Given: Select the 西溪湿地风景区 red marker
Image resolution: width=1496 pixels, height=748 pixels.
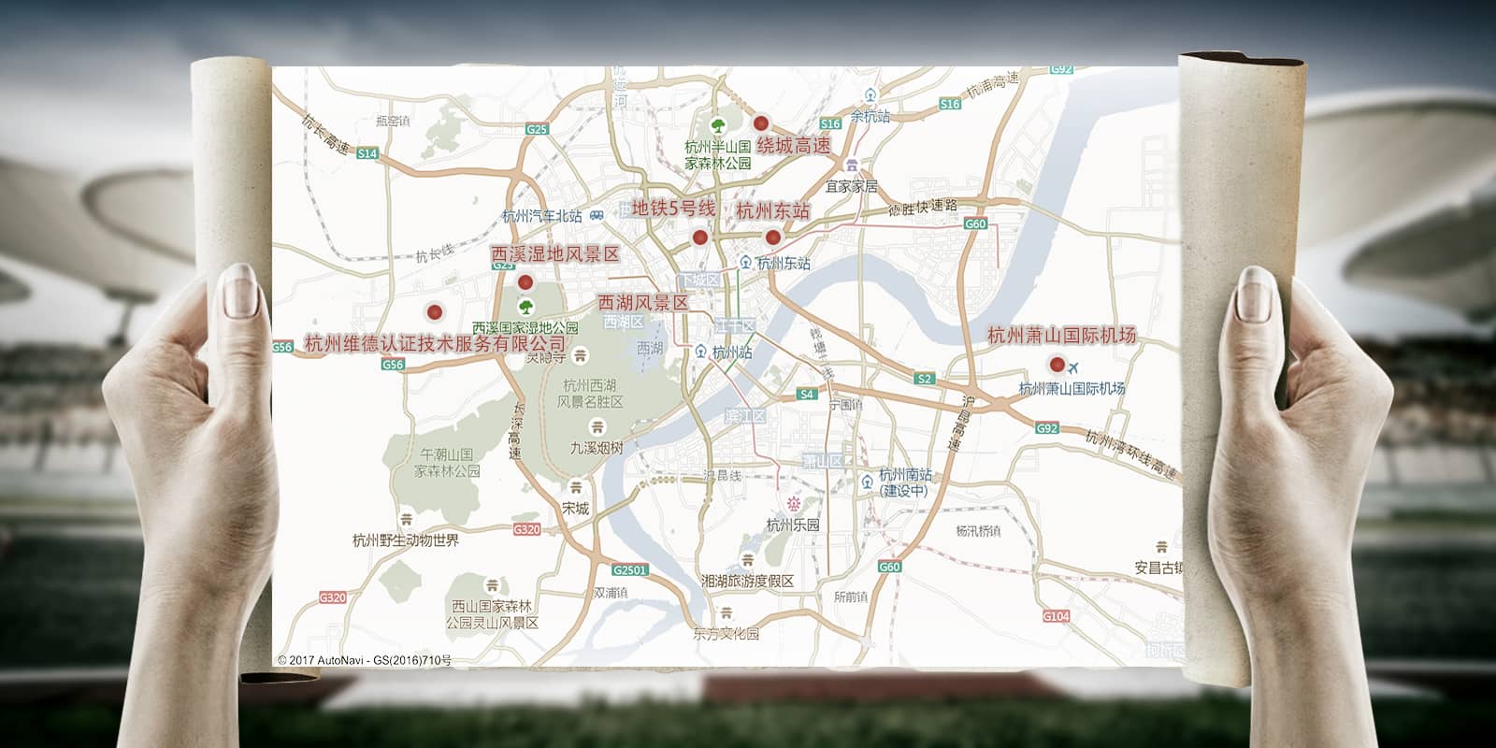Looking at the screenshot, I should pyautogui.click(x=525, y=282).
